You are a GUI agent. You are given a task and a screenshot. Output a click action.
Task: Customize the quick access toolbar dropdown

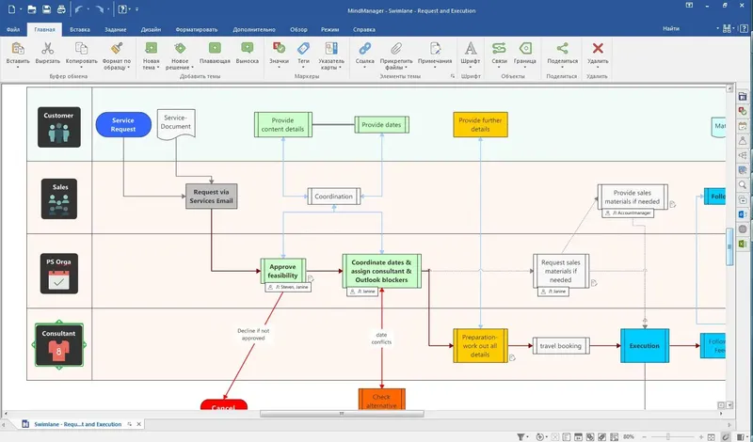click(x=136, y=9)
